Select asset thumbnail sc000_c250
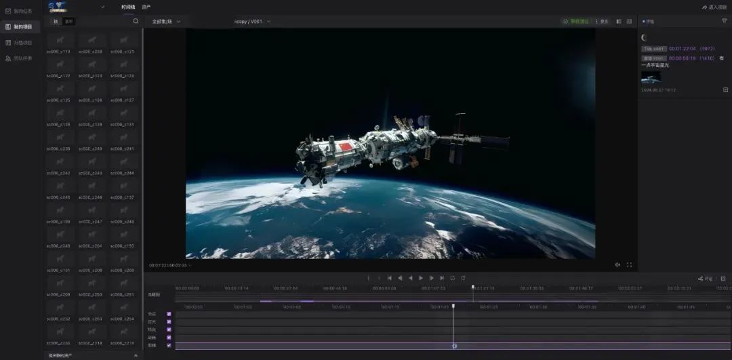The image size is (732, 360). 91,283
